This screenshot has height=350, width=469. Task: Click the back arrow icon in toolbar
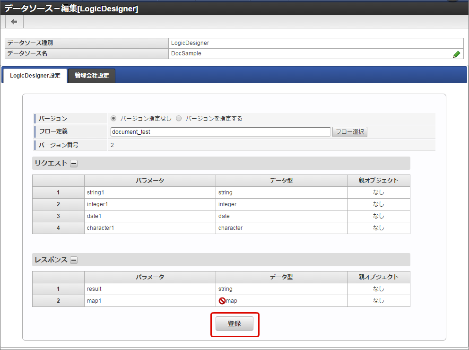coord(14,22)
